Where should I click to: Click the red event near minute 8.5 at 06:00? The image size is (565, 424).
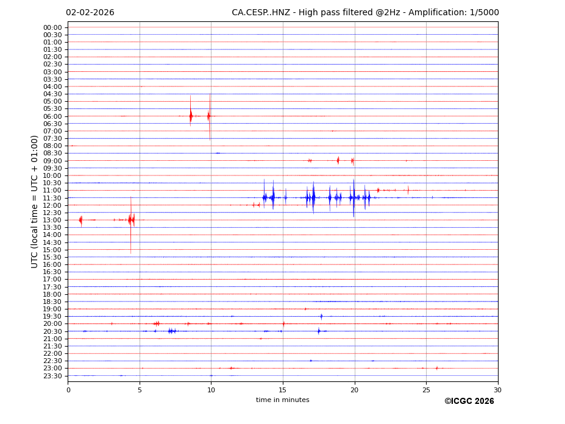191,116
